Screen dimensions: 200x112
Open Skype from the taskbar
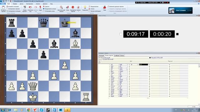[42, 110]
